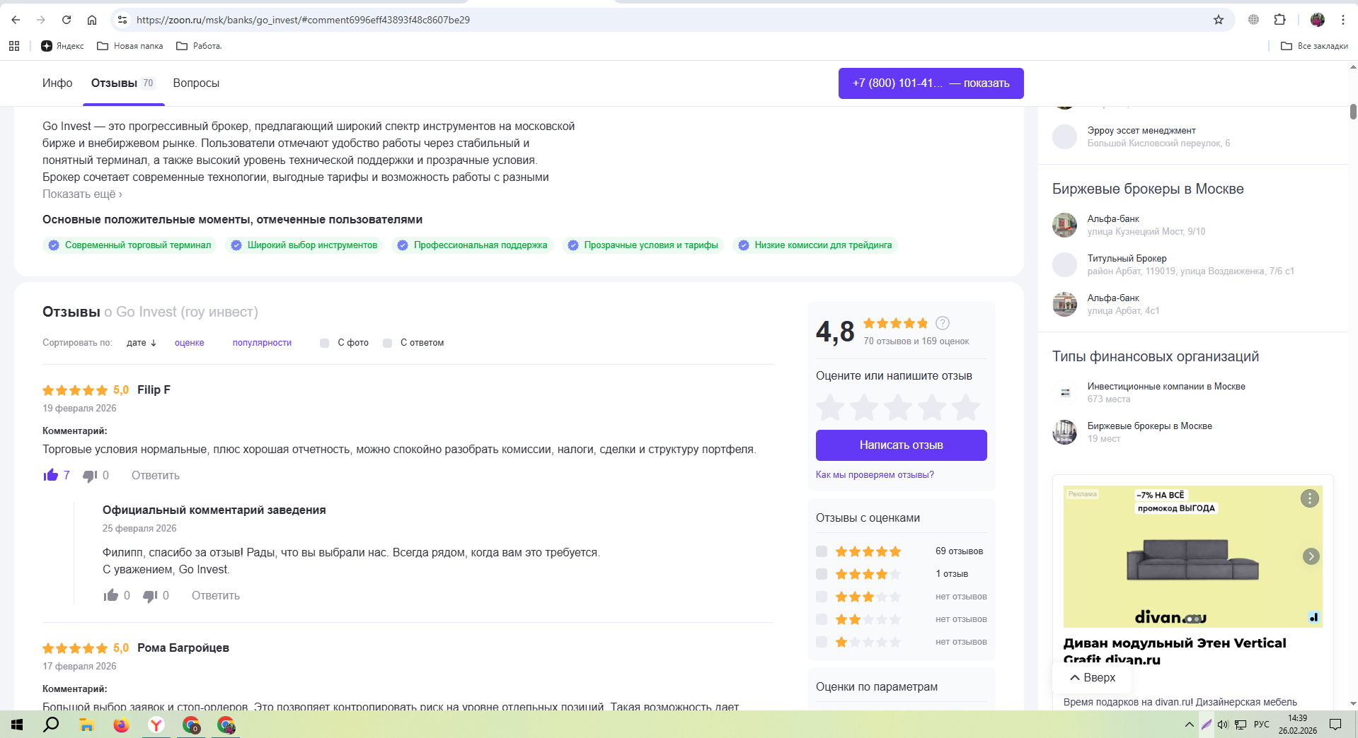Open the Chrome extensions puzzle menu

1279,20
